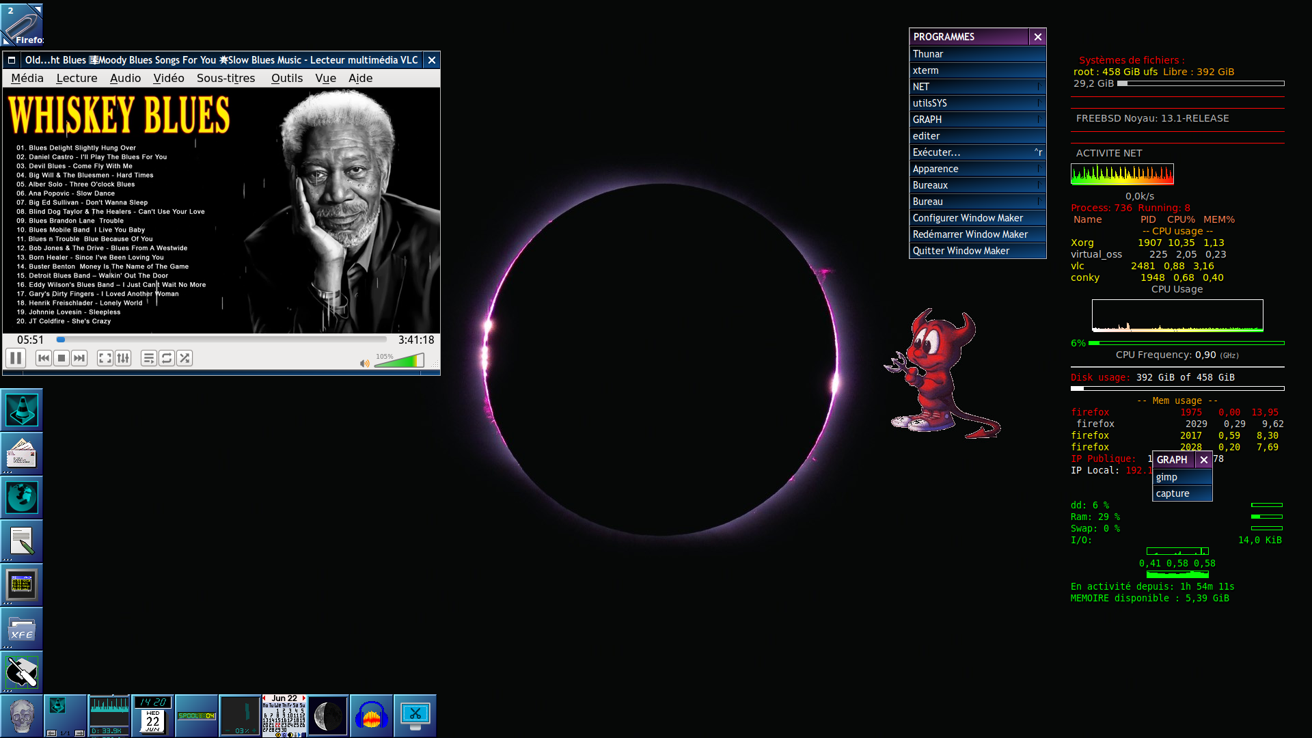The width and height of the screenshot is (1312, 738).
Task: Open the Média menu in VLC
Action: (27, 78)
